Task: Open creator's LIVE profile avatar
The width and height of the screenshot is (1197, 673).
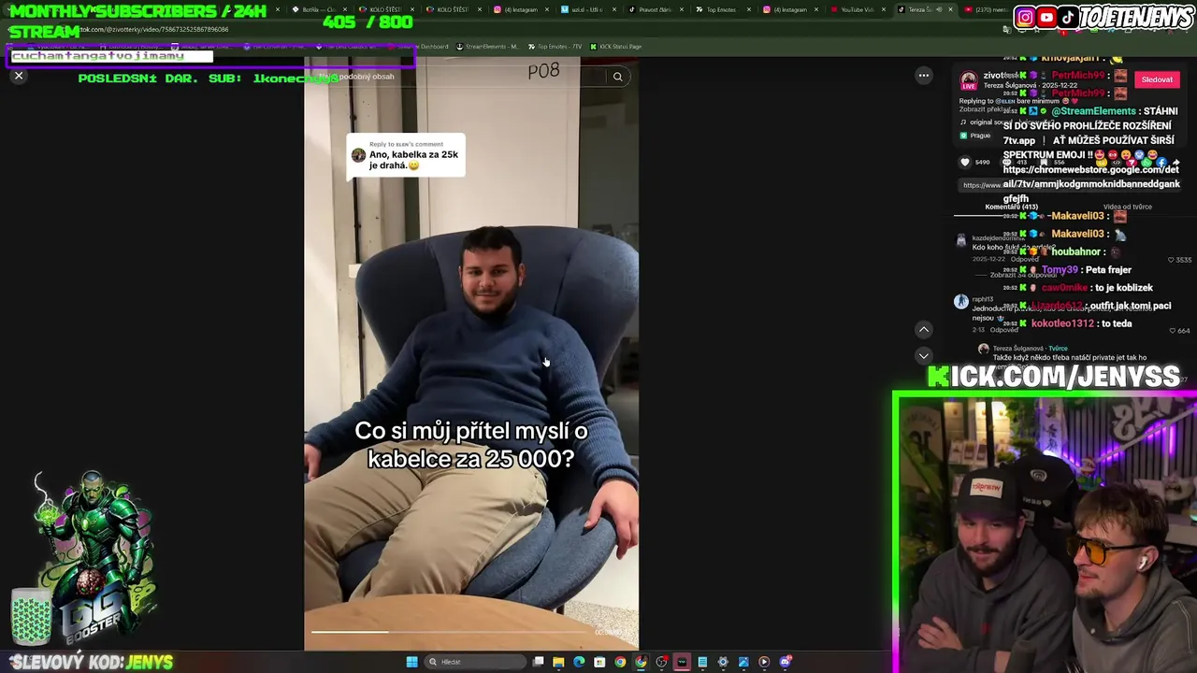Action: click(x=969, y=79)
